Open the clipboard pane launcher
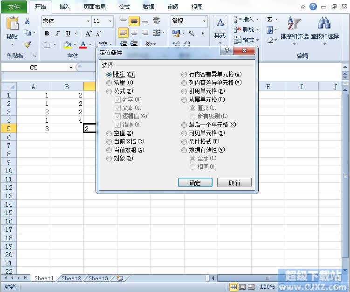350x292 pixels. [34, 55]
